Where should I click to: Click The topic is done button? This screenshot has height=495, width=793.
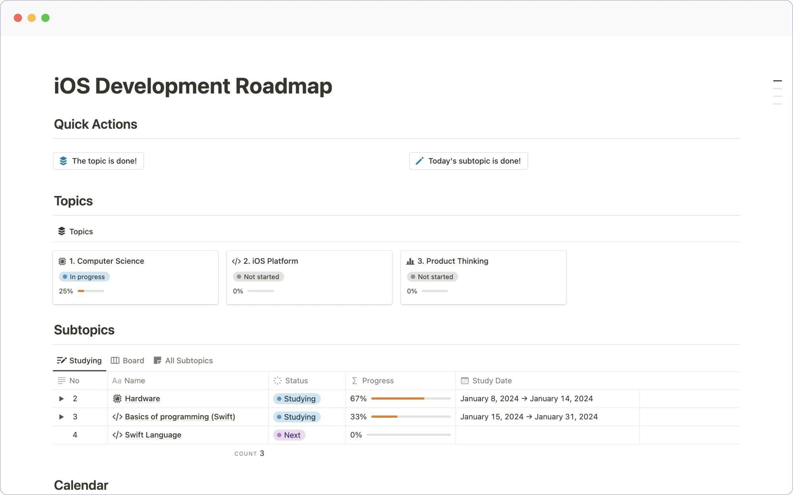[x=98, y=160]
